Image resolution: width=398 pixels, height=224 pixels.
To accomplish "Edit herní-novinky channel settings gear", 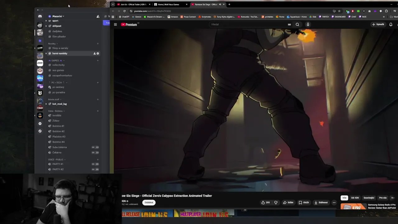I will (x=98, y=54).
